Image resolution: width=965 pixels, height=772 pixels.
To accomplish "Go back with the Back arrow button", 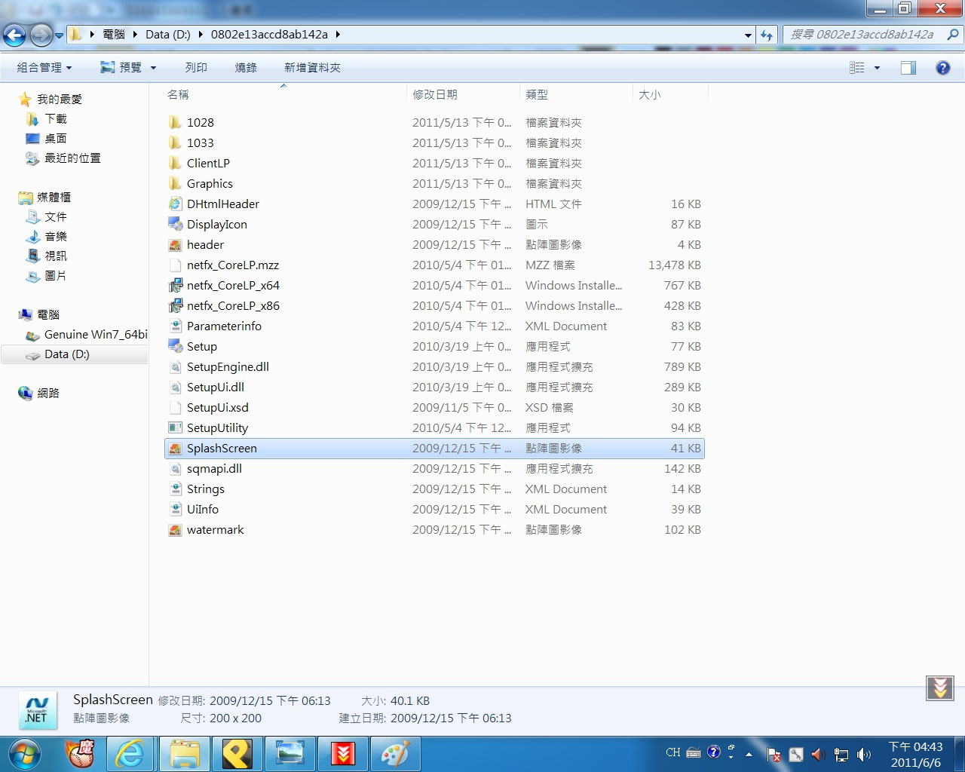I will [x=14, y=35].
